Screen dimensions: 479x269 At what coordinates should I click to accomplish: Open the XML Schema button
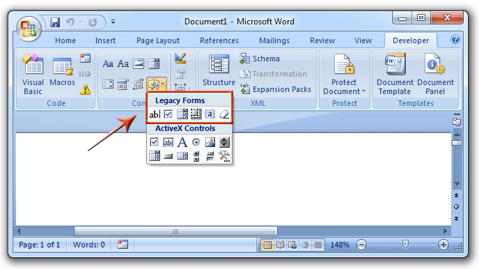(260, 59)
